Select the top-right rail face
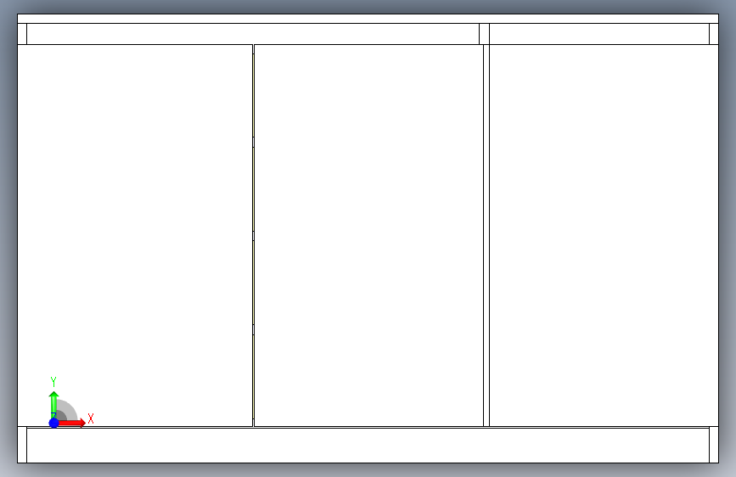This screenshot has width=736, height=477. point(599,34)
